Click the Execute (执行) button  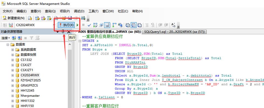coord(66,25)
